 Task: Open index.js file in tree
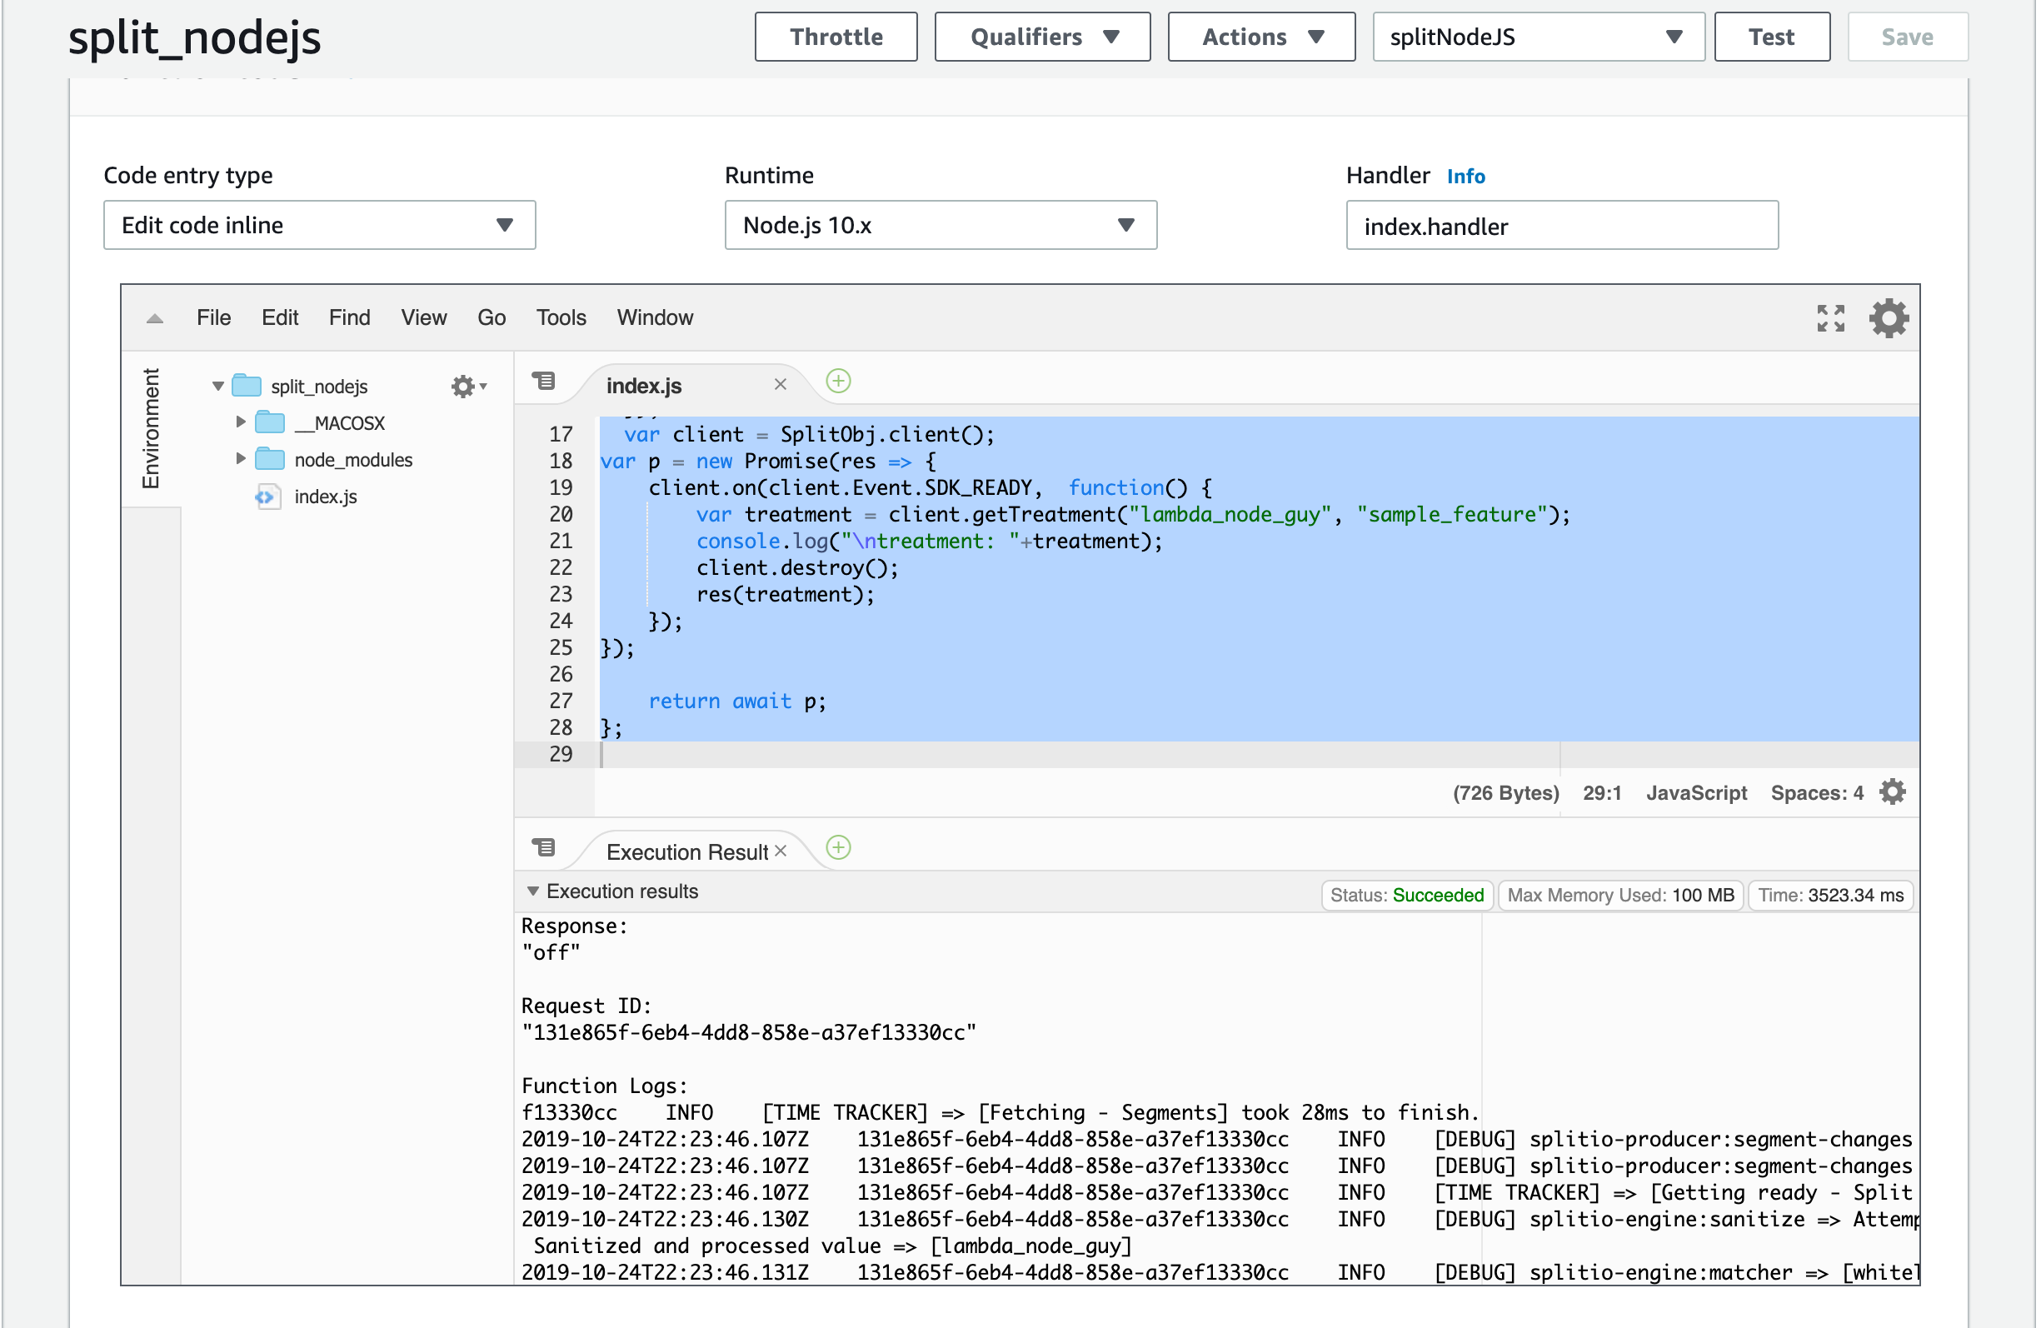(325, 497)
